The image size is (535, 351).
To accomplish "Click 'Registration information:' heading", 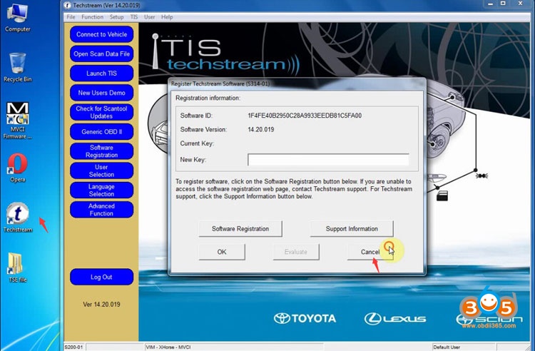I will tap(208, 98).
